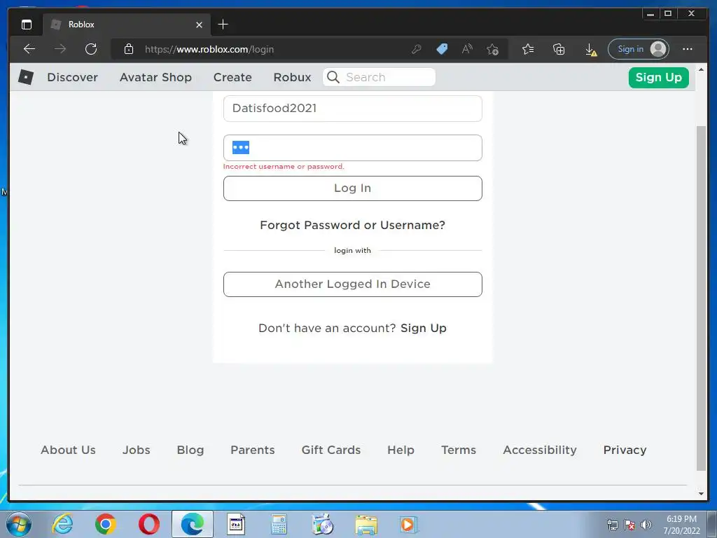Screen dimensions: 717x538
Task: Click Sign Up link below login
Action: (x=424, y=328)
